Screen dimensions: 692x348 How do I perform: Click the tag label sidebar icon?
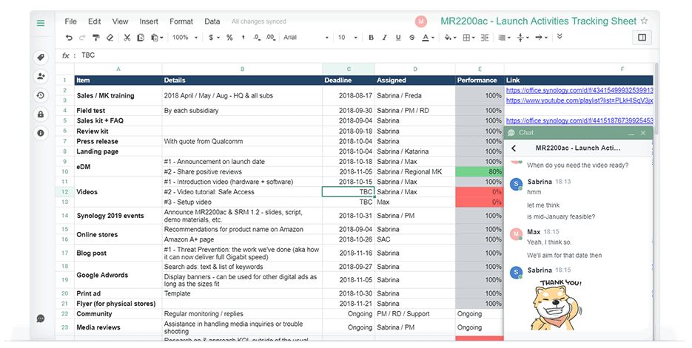click(41, 58)
